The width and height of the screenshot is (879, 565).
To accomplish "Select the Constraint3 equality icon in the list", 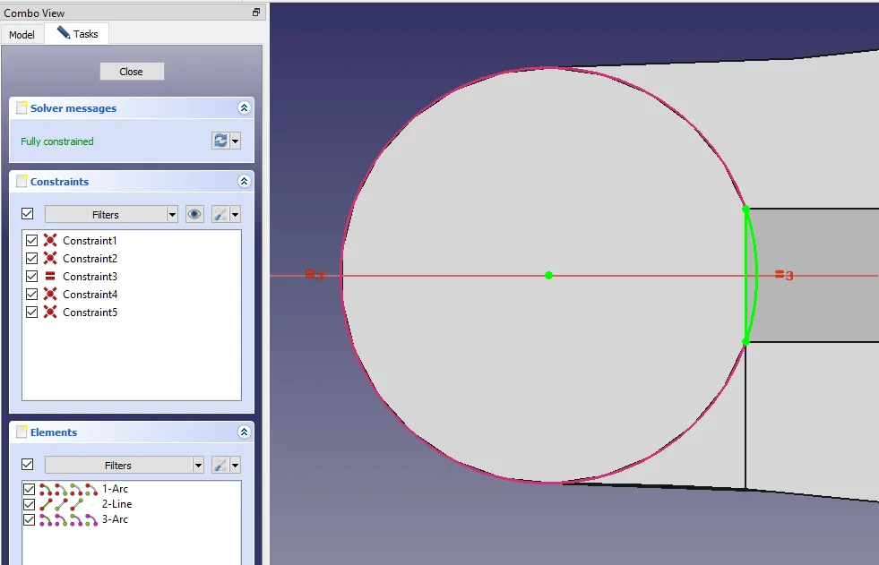I will [50, 277].
